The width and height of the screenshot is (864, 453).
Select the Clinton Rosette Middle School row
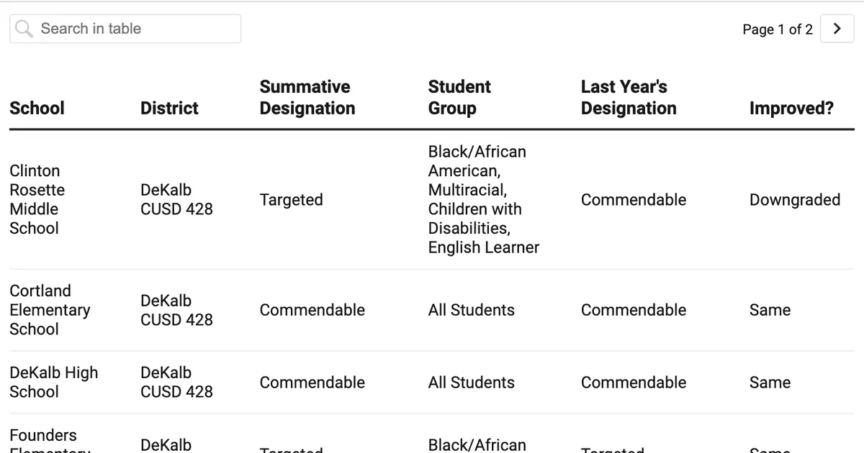(37, 199)
